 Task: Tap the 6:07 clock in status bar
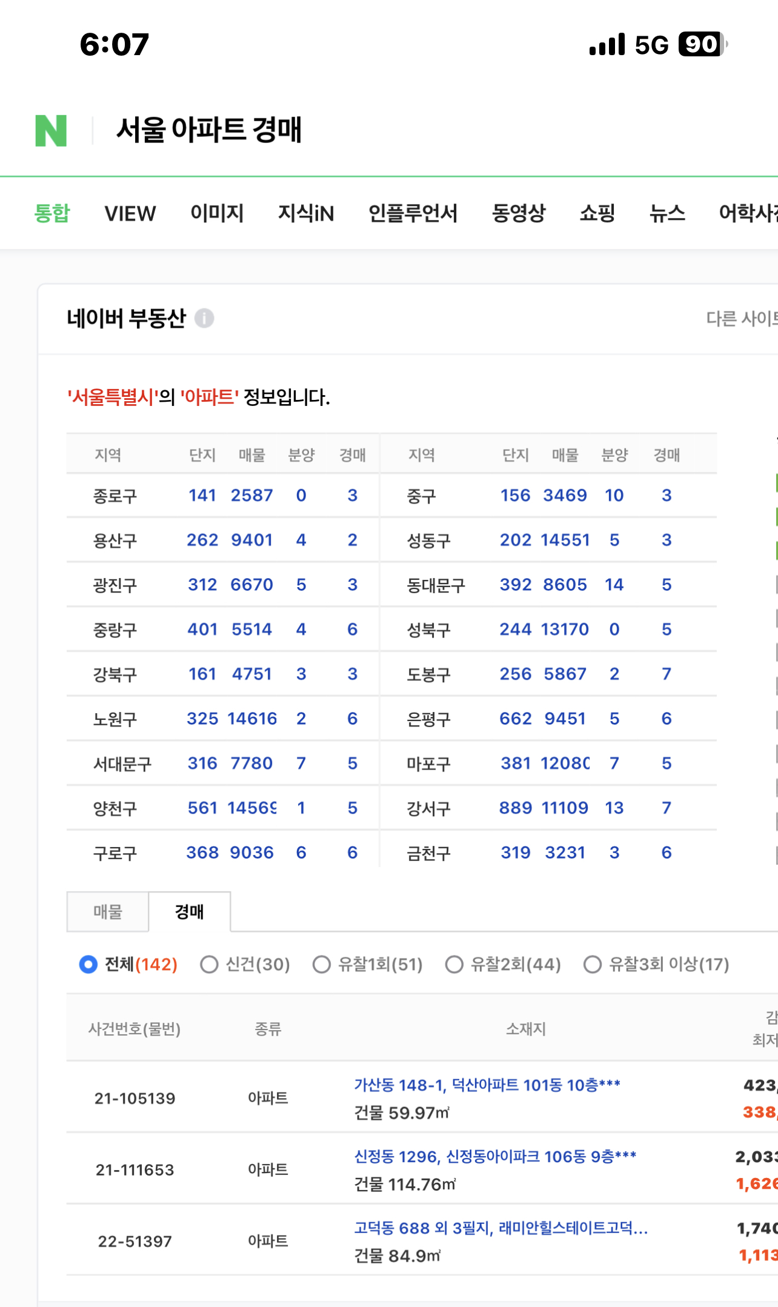point(115,44)
